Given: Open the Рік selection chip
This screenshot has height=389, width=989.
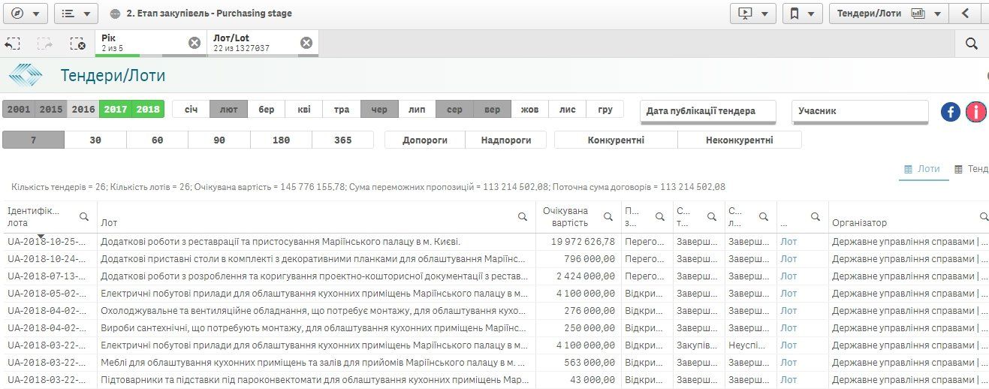Looking at the screenshot, I should (141, 43).
